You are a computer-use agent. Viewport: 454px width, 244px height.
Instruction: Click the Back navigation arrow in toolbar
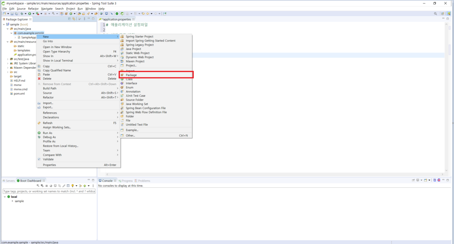[148, 14]
